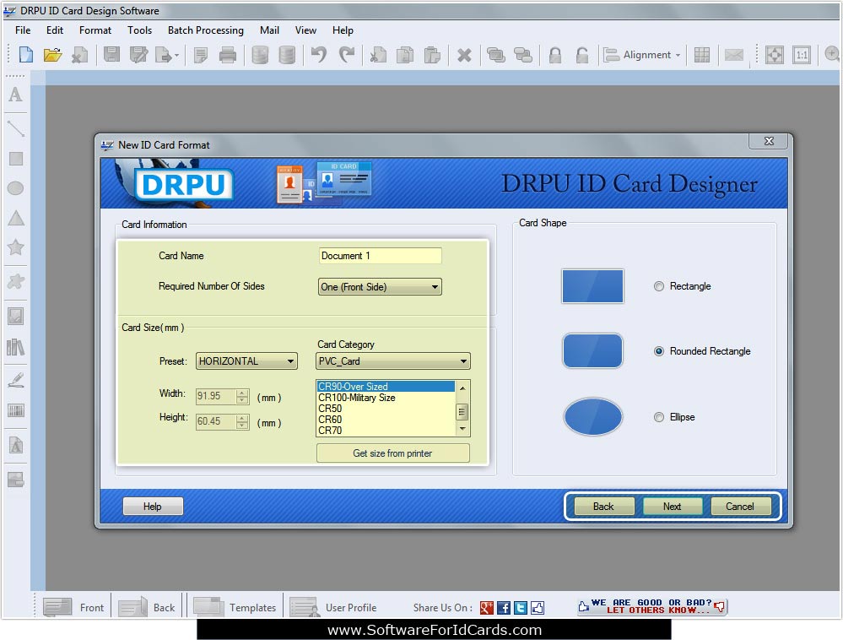
Task: Click the Twitter share icon
Action: click(521, 608)
